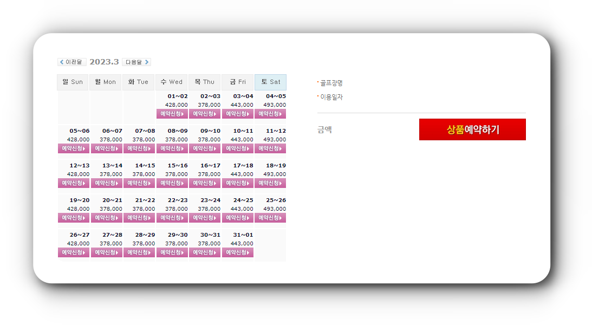The height and width of the screenshot is (325, 592).
Task: Click the 25~26 date text
Action: coord(276,200)
